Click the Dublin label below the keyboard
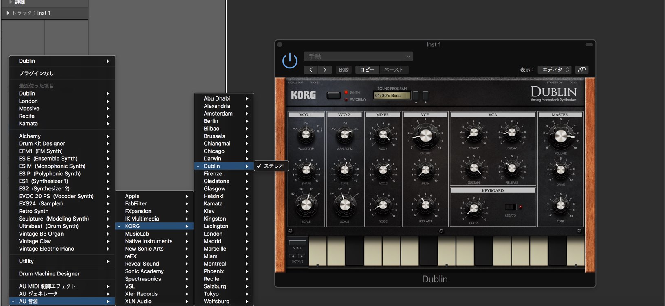This screenshot has width=665, height=306. pyautogui.click(x=435, y=279)
